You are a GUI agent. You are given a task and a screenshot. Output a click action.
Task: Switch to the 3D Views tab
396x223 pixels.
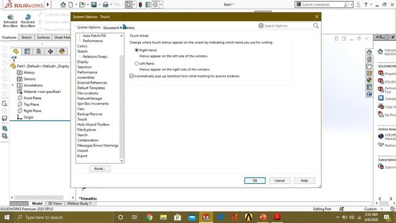point(55,204)
